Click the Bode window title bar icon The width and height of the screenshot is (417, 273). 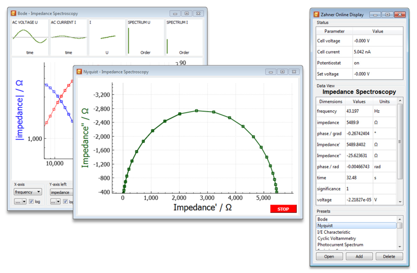14,14
